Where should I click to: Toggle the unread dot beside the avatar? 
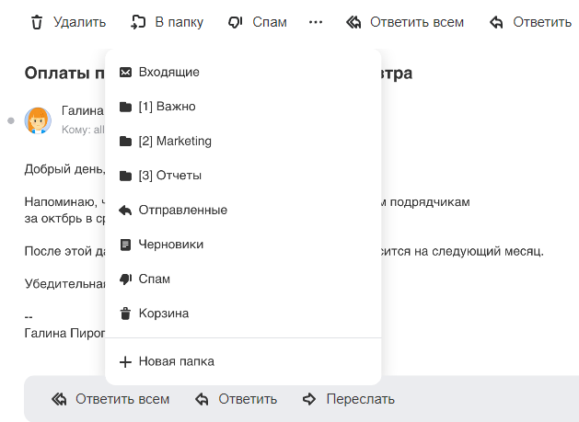click(11, 120)
